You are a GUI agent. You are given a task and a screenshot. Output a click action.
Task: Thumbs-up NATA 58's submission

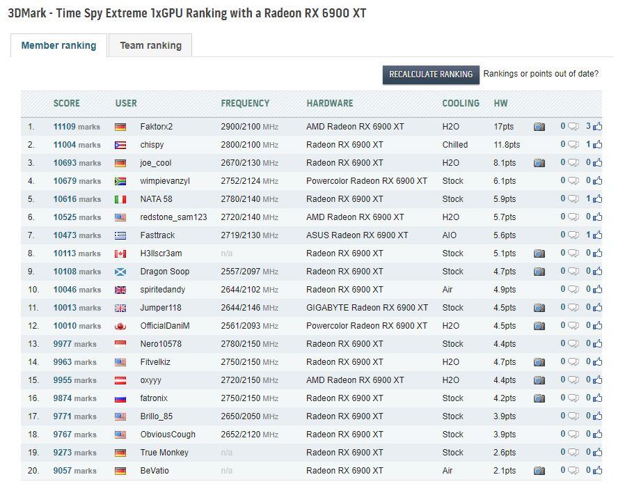(597, 198)
